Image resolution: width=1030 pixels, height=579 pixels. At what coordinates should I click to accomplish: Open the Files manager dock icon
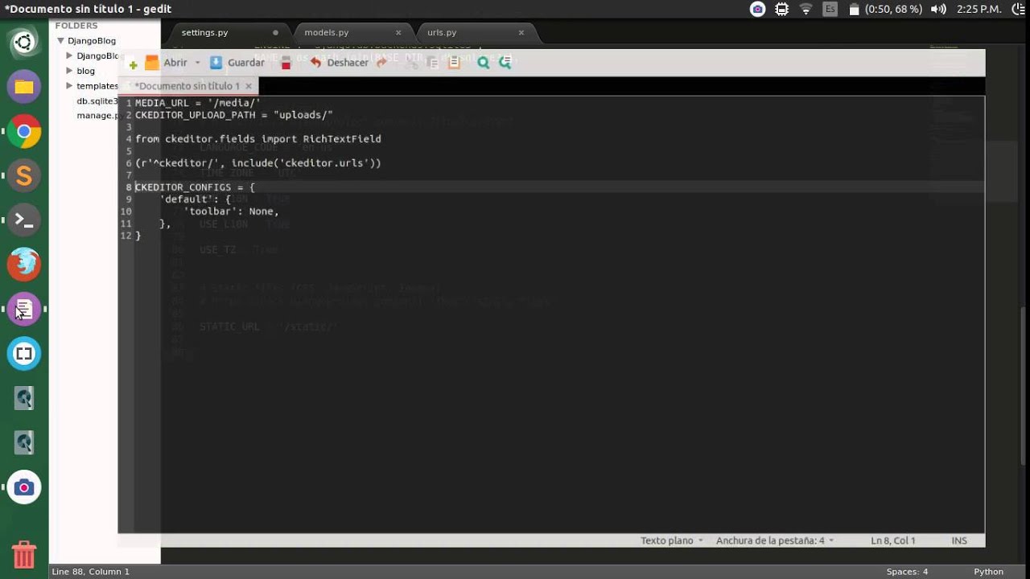click(x=24, y=87)
